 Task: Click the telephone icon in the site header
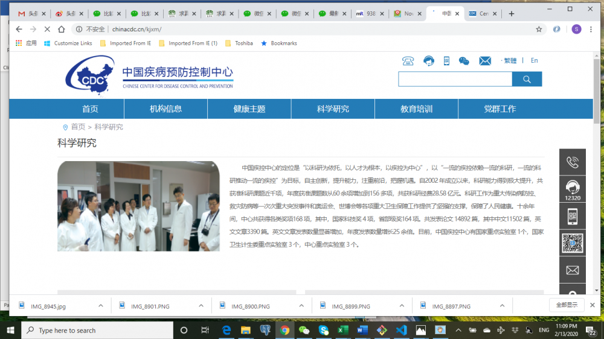coord(408,61)
